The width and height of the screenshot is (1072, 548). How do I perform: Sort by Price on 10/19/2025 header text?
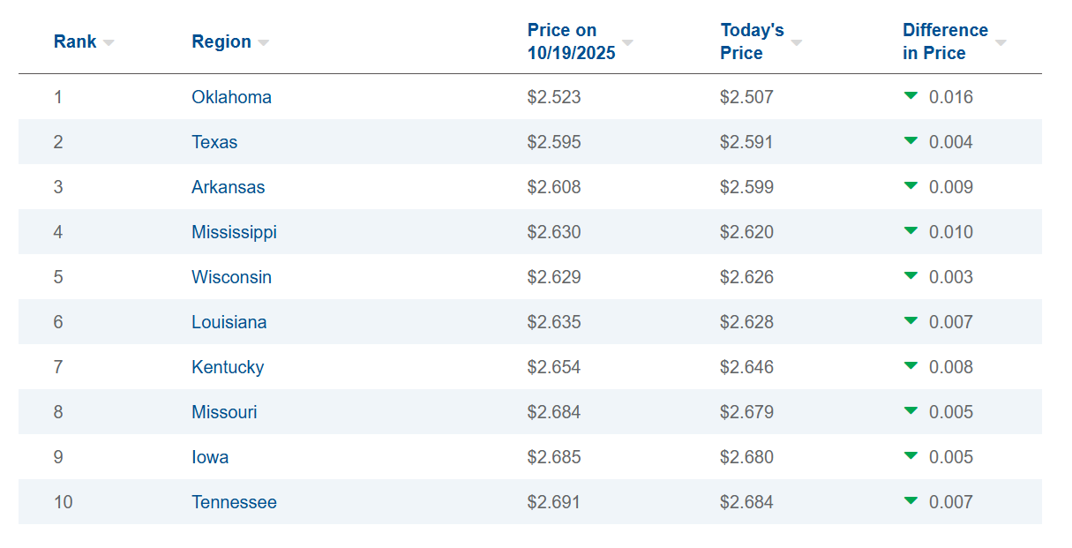tap(571, 41)
